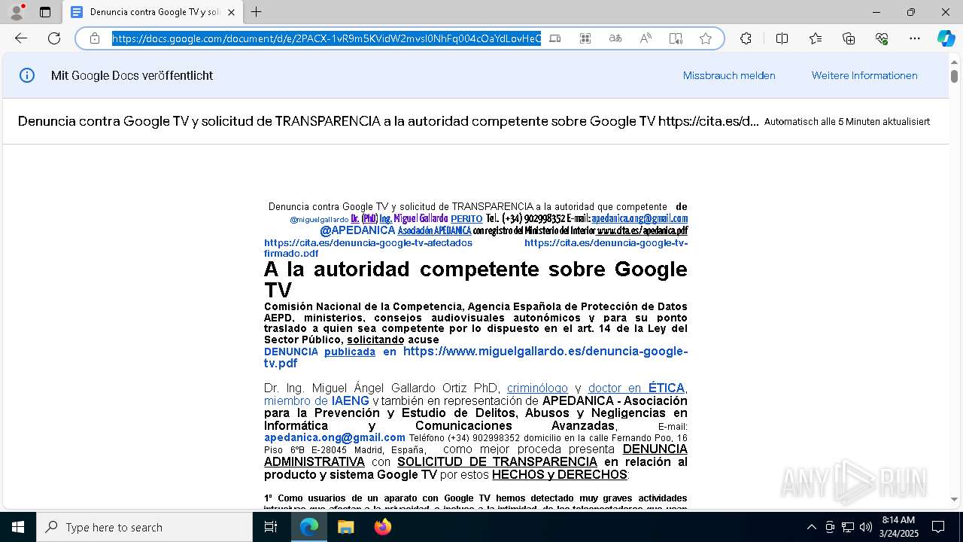This screenshot has width=963, height=542.
Task: Click the URL address bar
Action: pyautogui.click(x=327, y=38)
